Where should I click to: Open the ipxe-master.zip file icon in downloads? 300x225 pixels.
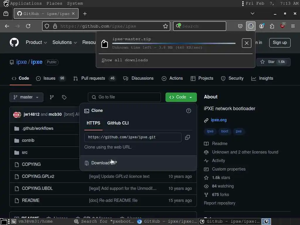click(105, 44)
